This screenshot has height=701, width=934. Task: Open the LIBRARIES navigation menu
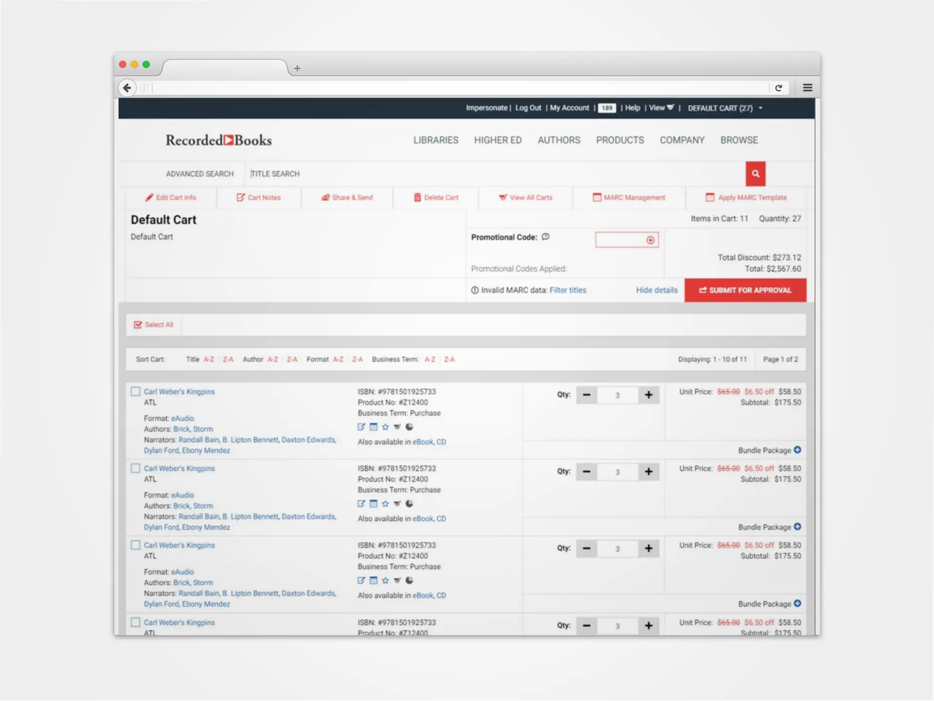coord(436,140)
